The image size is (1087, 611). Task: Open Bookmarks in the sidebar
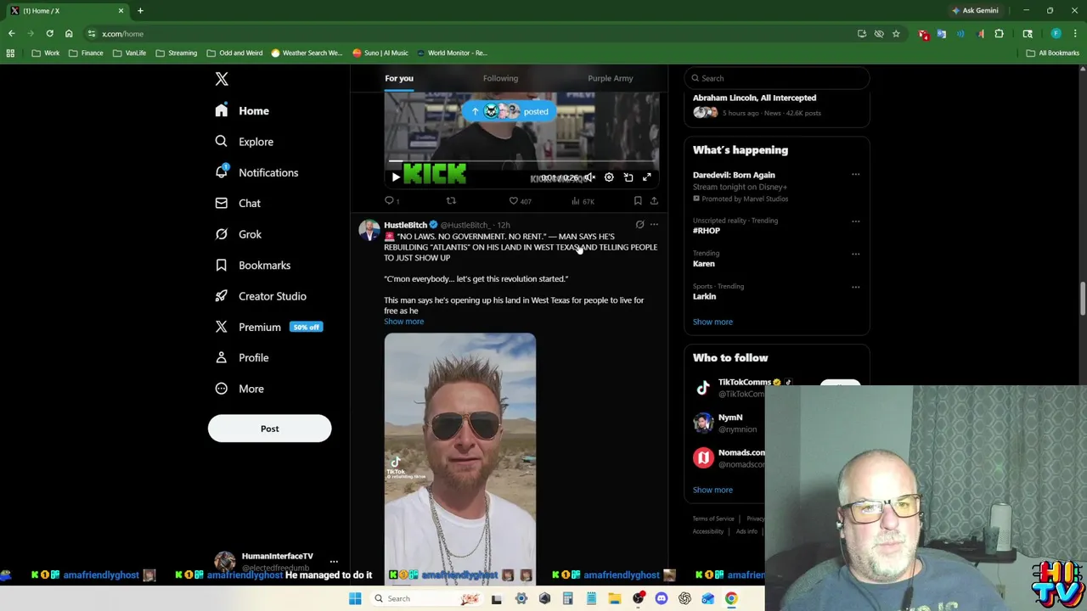253,266
